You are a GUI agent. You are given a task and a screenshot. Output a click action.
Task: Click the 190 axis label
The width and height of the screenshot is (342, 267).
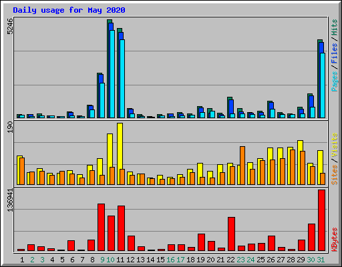pyautogui.click(x=10, y=127)
